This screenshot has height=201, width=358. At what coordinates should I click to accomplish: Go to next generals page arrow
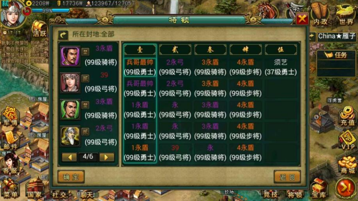point(106,157)
